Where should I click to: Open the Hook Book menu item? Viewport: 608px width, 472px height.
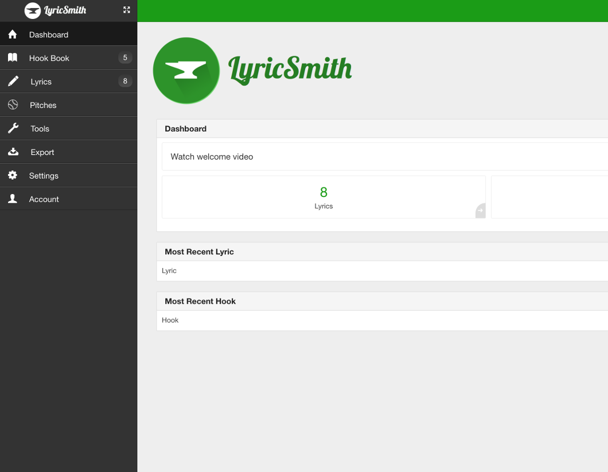69,58
